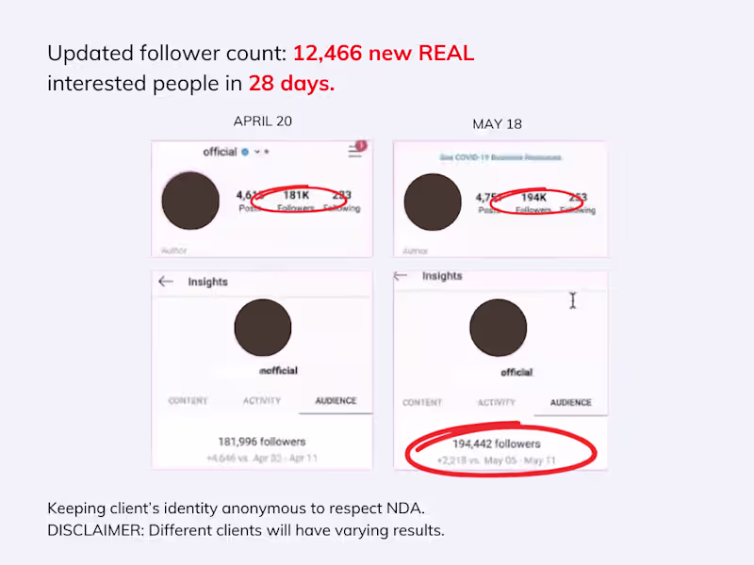Open the account switcher chevron next to 'official'
This screenshot has width=754, height=565.
pyautogui.click(x=256, y=153)
